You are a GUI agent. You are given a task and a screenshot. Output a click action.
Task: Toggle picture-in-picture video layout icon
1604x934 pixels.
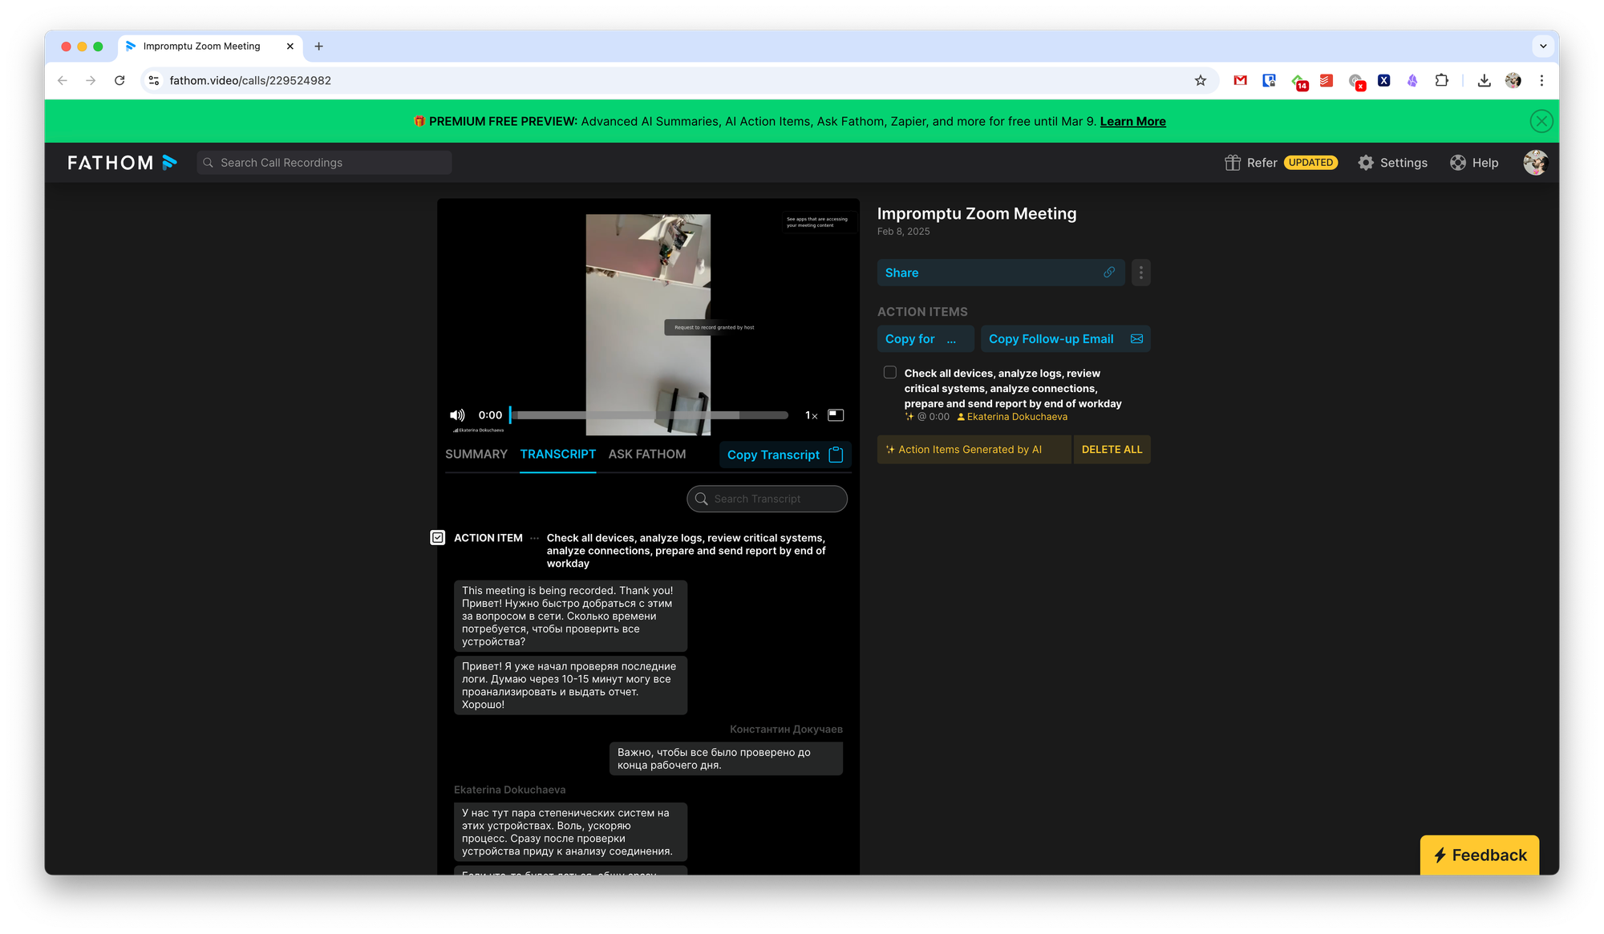836,415
